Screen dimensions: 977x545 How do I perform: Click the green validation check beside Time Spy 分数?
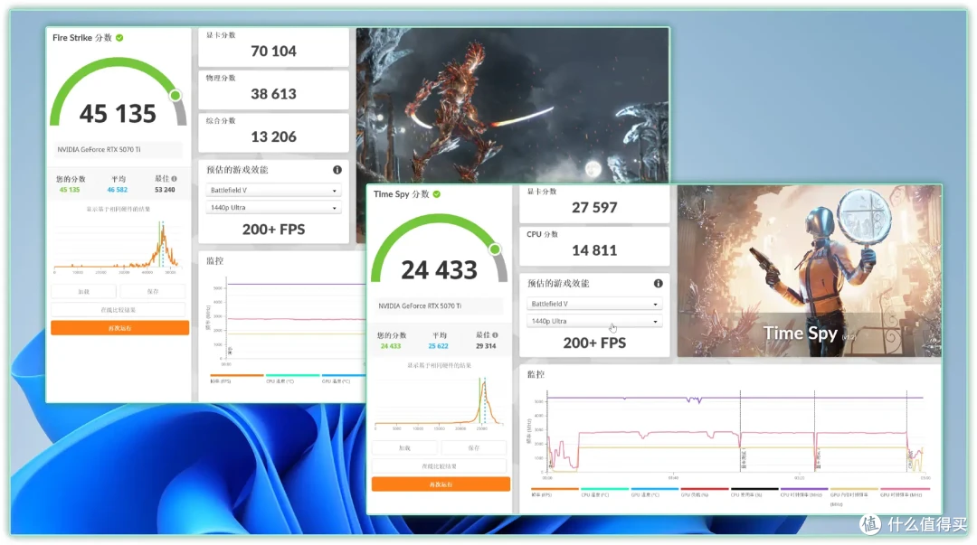click(437, 194)
